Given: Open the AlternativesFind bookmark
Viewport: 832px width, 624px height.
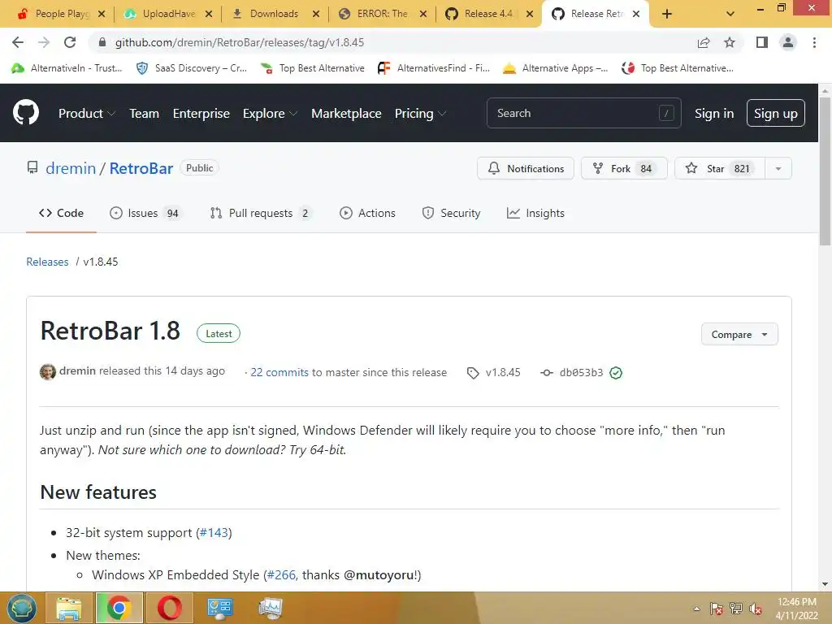Looking at the screenshot, I should tap(434, 68).
